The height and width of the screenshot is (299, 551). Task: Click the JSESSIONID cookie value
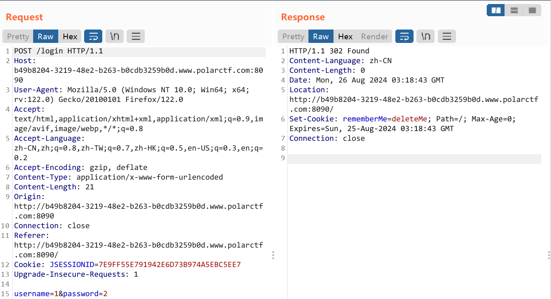point(170,265)
